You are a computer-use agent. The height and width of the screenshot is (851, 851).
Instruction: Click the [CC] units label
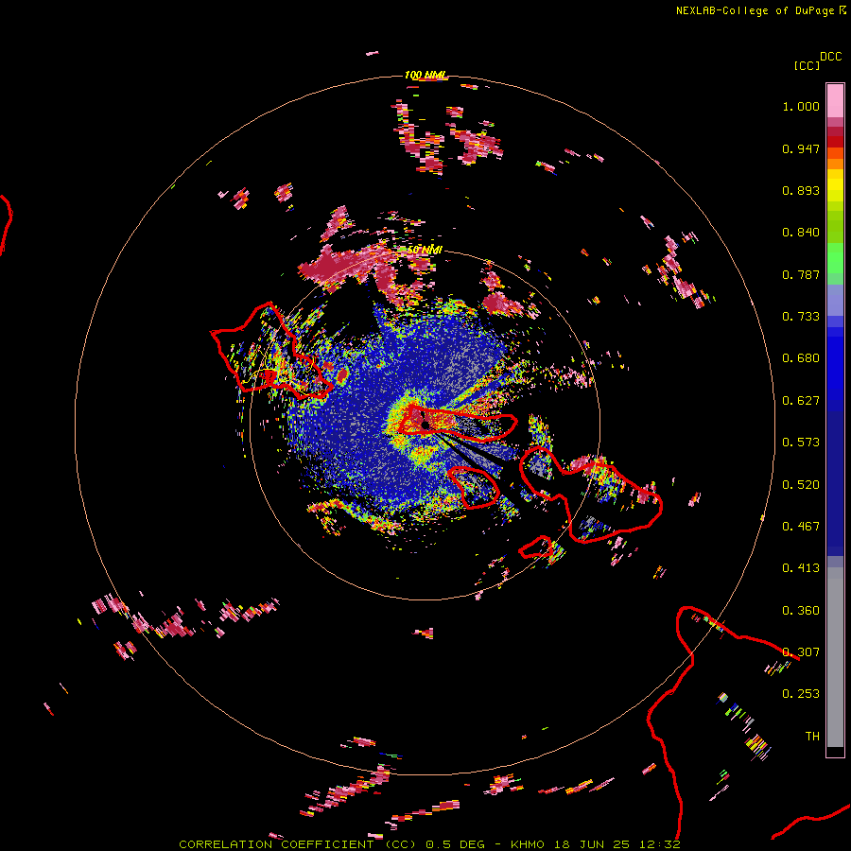pos(807,65)
